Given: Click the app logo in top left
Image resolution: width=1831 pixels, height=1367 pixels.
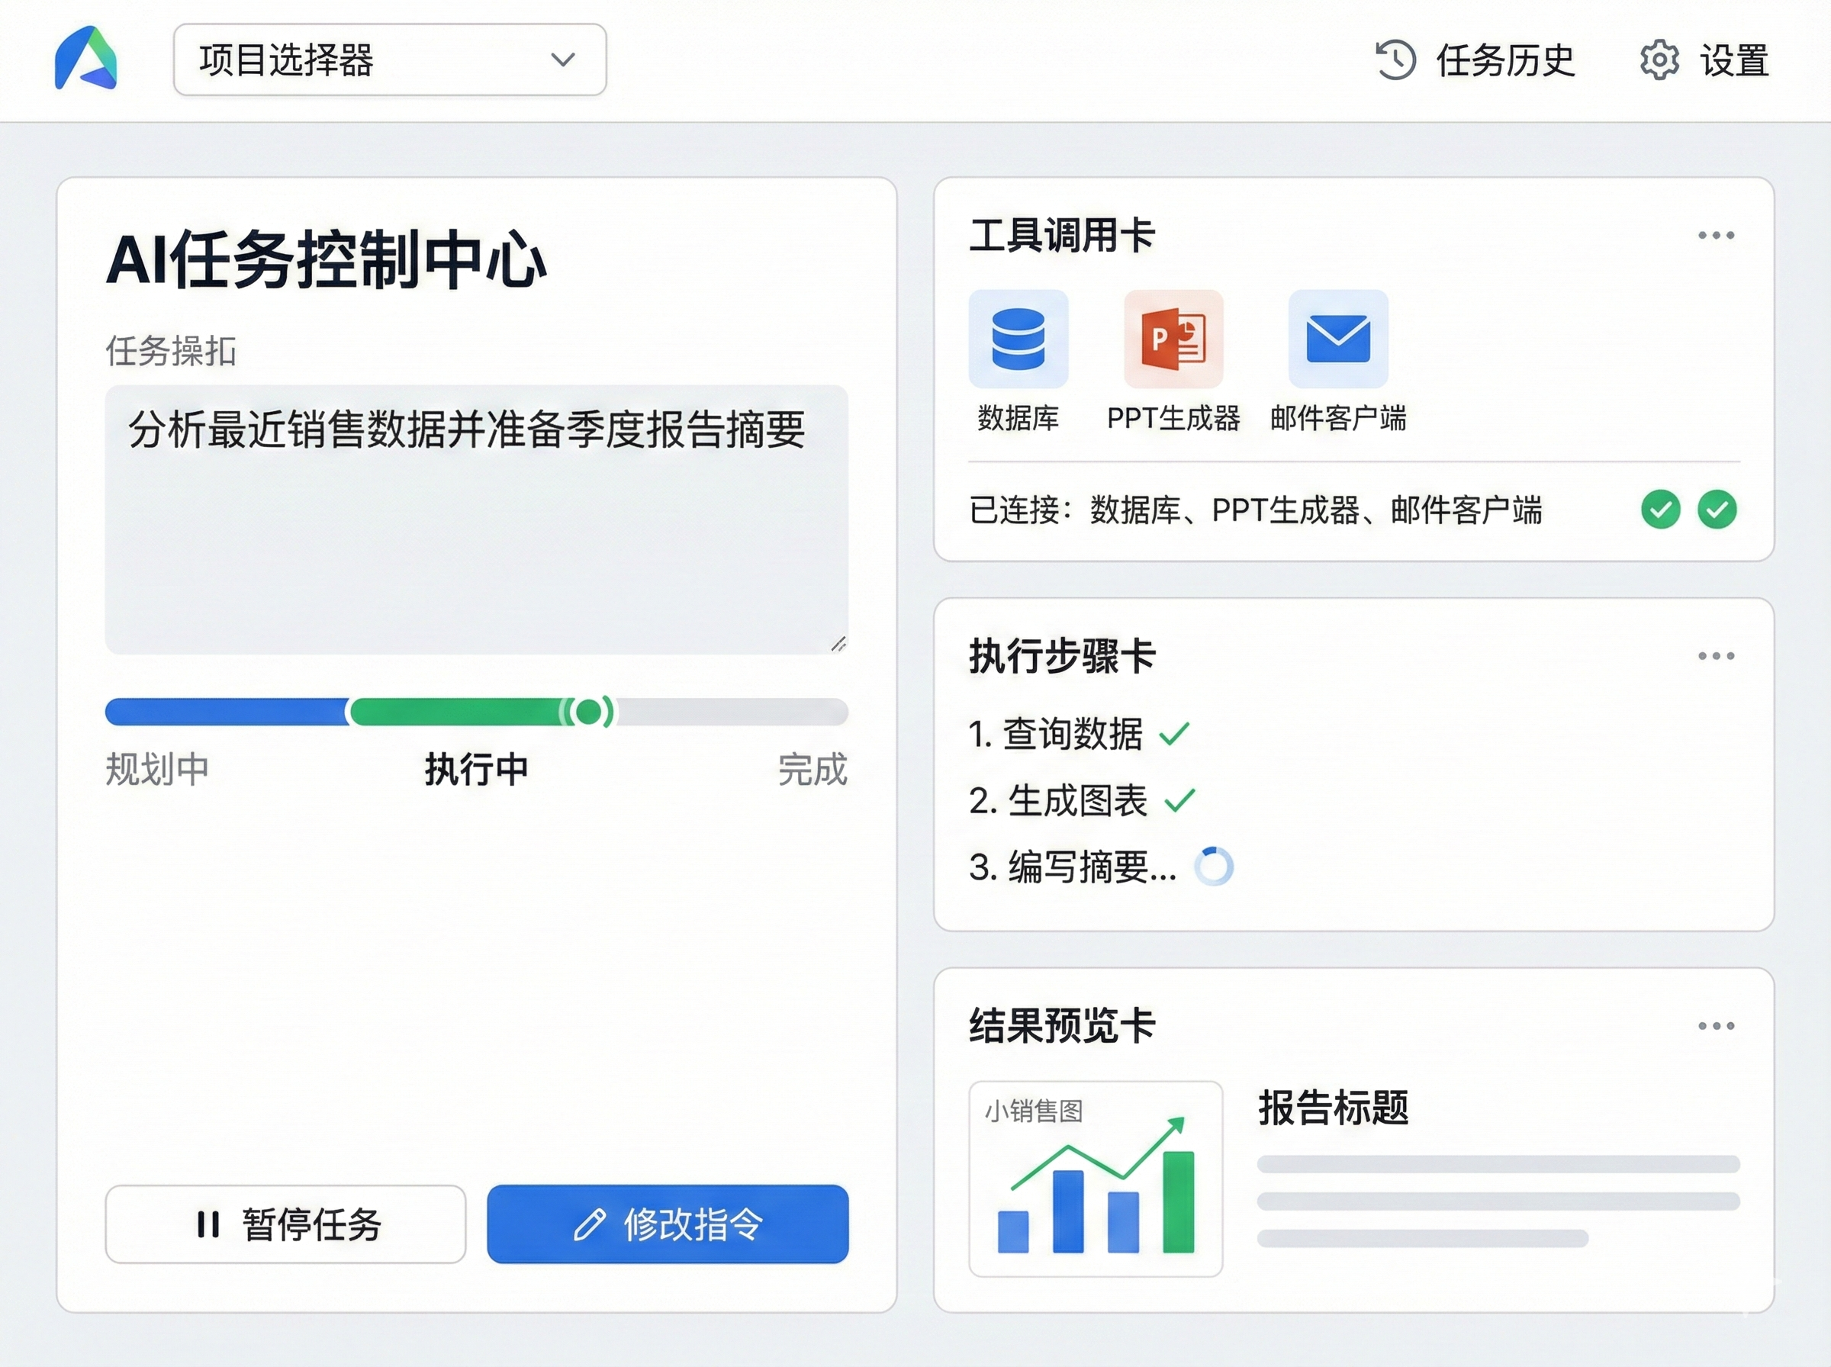Looking at the screenshot, I should pos(86,59).
